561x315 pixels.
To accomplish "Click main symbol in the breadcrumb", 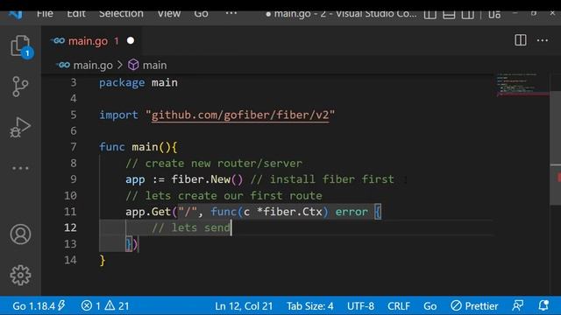I will (x=154, y=66).
